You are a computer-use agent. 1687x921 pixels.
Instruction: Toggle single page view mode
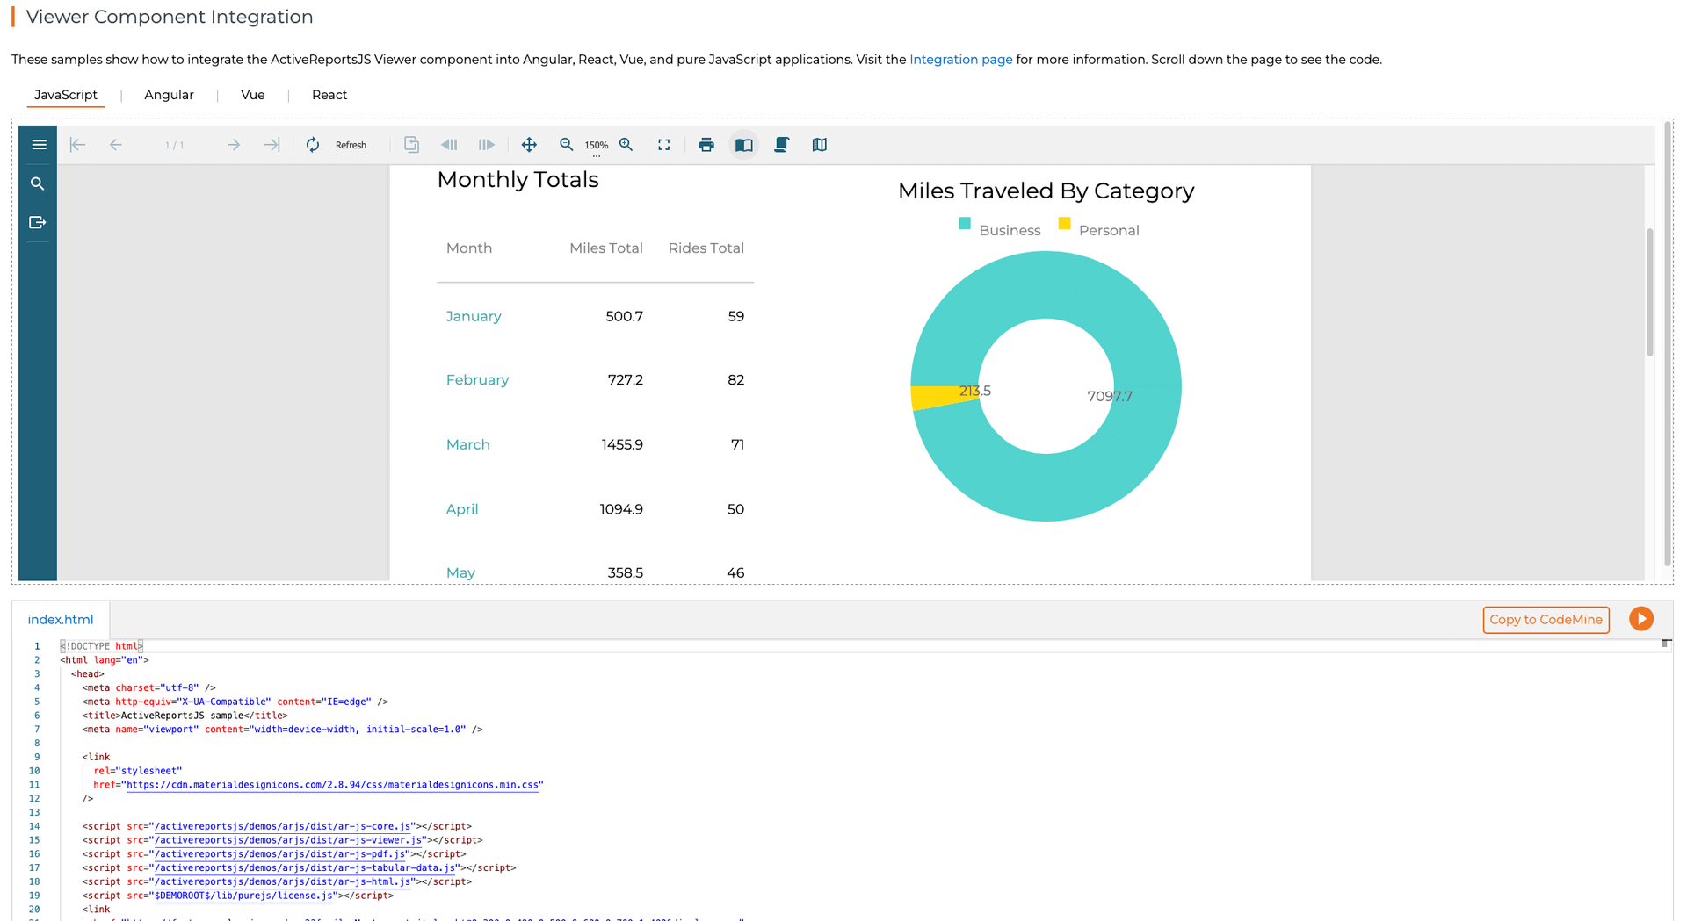tap(744, 145)
